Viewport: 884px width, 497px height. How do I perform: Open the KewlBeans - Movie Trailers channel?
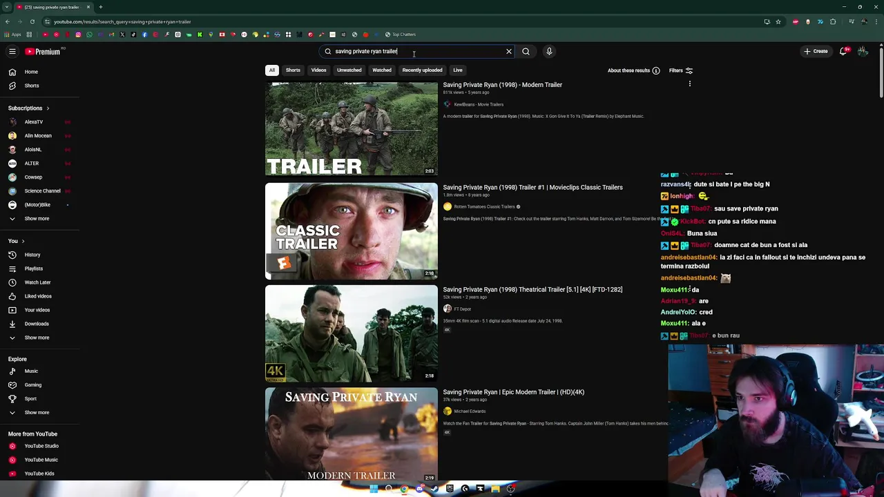click(x=479, y=104)
